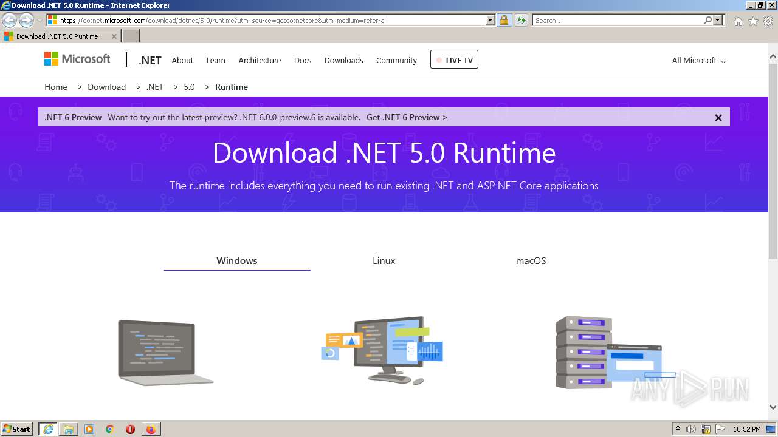This screenshot has height=437, width=778.
Task: Select the Windows platform tab
Action: point(237,260)
